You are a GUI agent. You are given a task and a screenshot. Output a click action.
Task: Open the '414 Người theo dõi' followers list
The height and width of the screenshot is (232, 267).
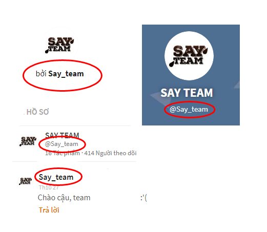click(110, 153)
